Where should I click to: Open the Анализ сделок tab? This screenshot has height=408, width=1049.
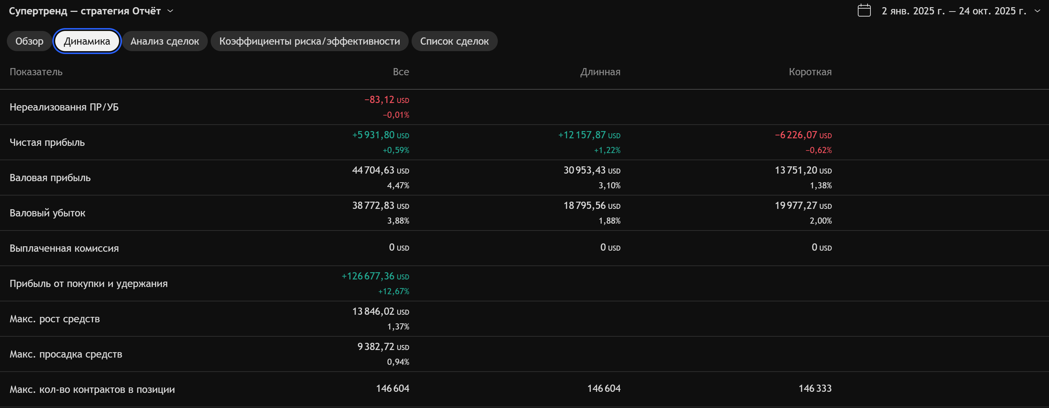(x=164, y=41)
